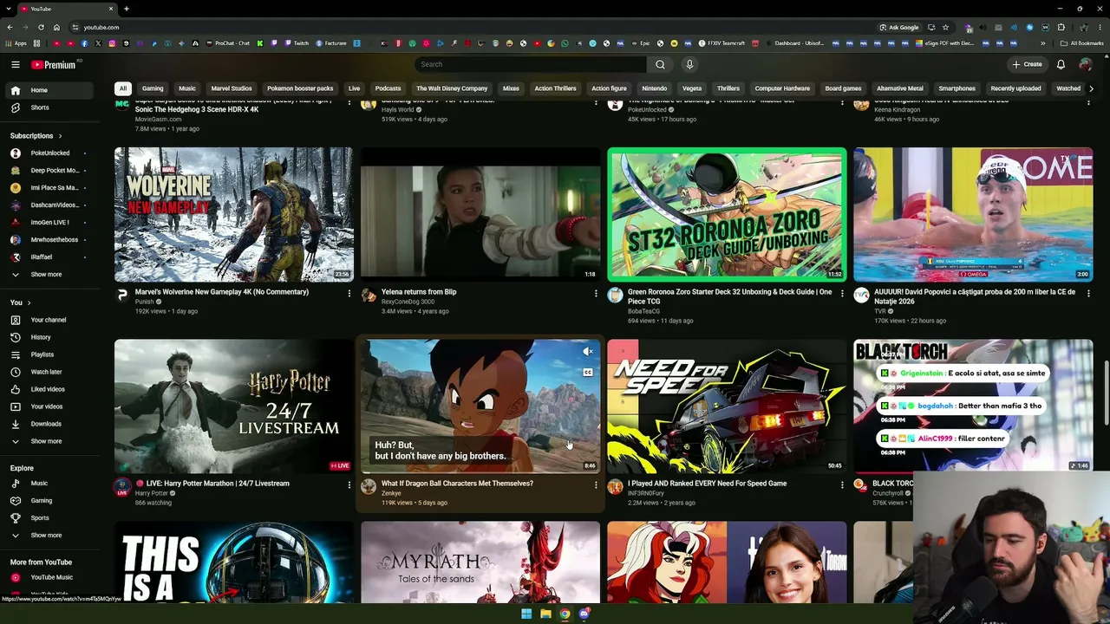Select the Computer Hardware chip
Image resolution: width=1110 pixels, height=624 pixels.
point(782,88)
